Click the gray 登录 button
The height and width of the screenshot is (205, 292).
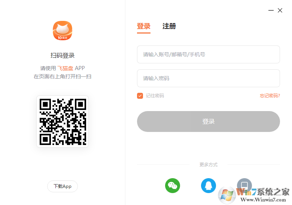pos(209,122)
